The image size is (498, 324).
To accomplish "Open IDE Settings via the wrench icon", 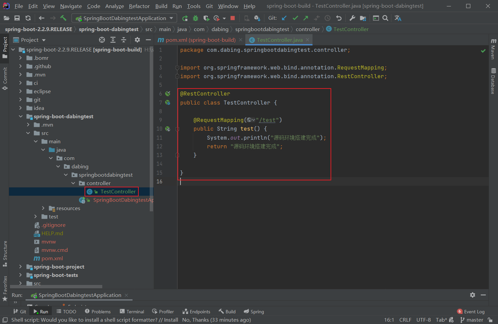I will (352, 18).
